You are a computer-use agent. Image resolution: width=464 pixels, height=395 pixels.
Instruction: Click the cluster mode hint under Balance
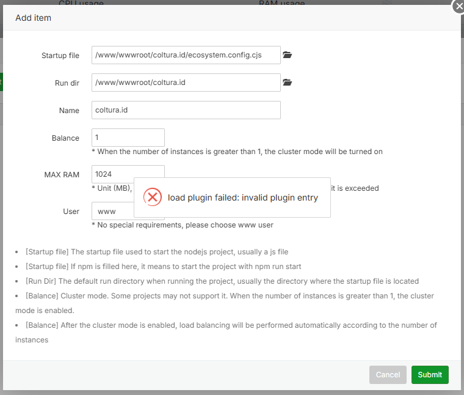pos(237,152)
